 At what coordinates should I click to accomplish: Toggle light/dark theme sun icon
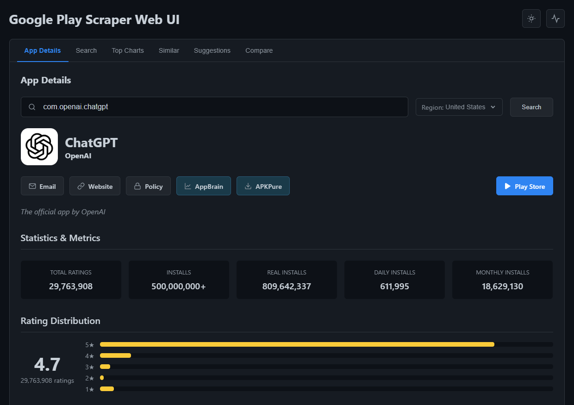(x=531, y=19)
